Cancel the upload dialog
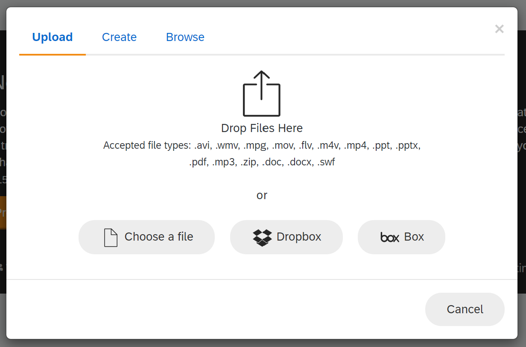Screen dimensions: 526x347 [x=465, y=309]
